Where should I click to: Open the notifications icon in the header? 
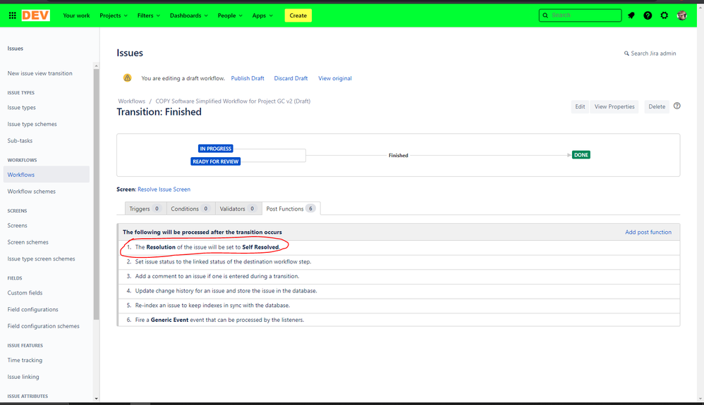631,15
